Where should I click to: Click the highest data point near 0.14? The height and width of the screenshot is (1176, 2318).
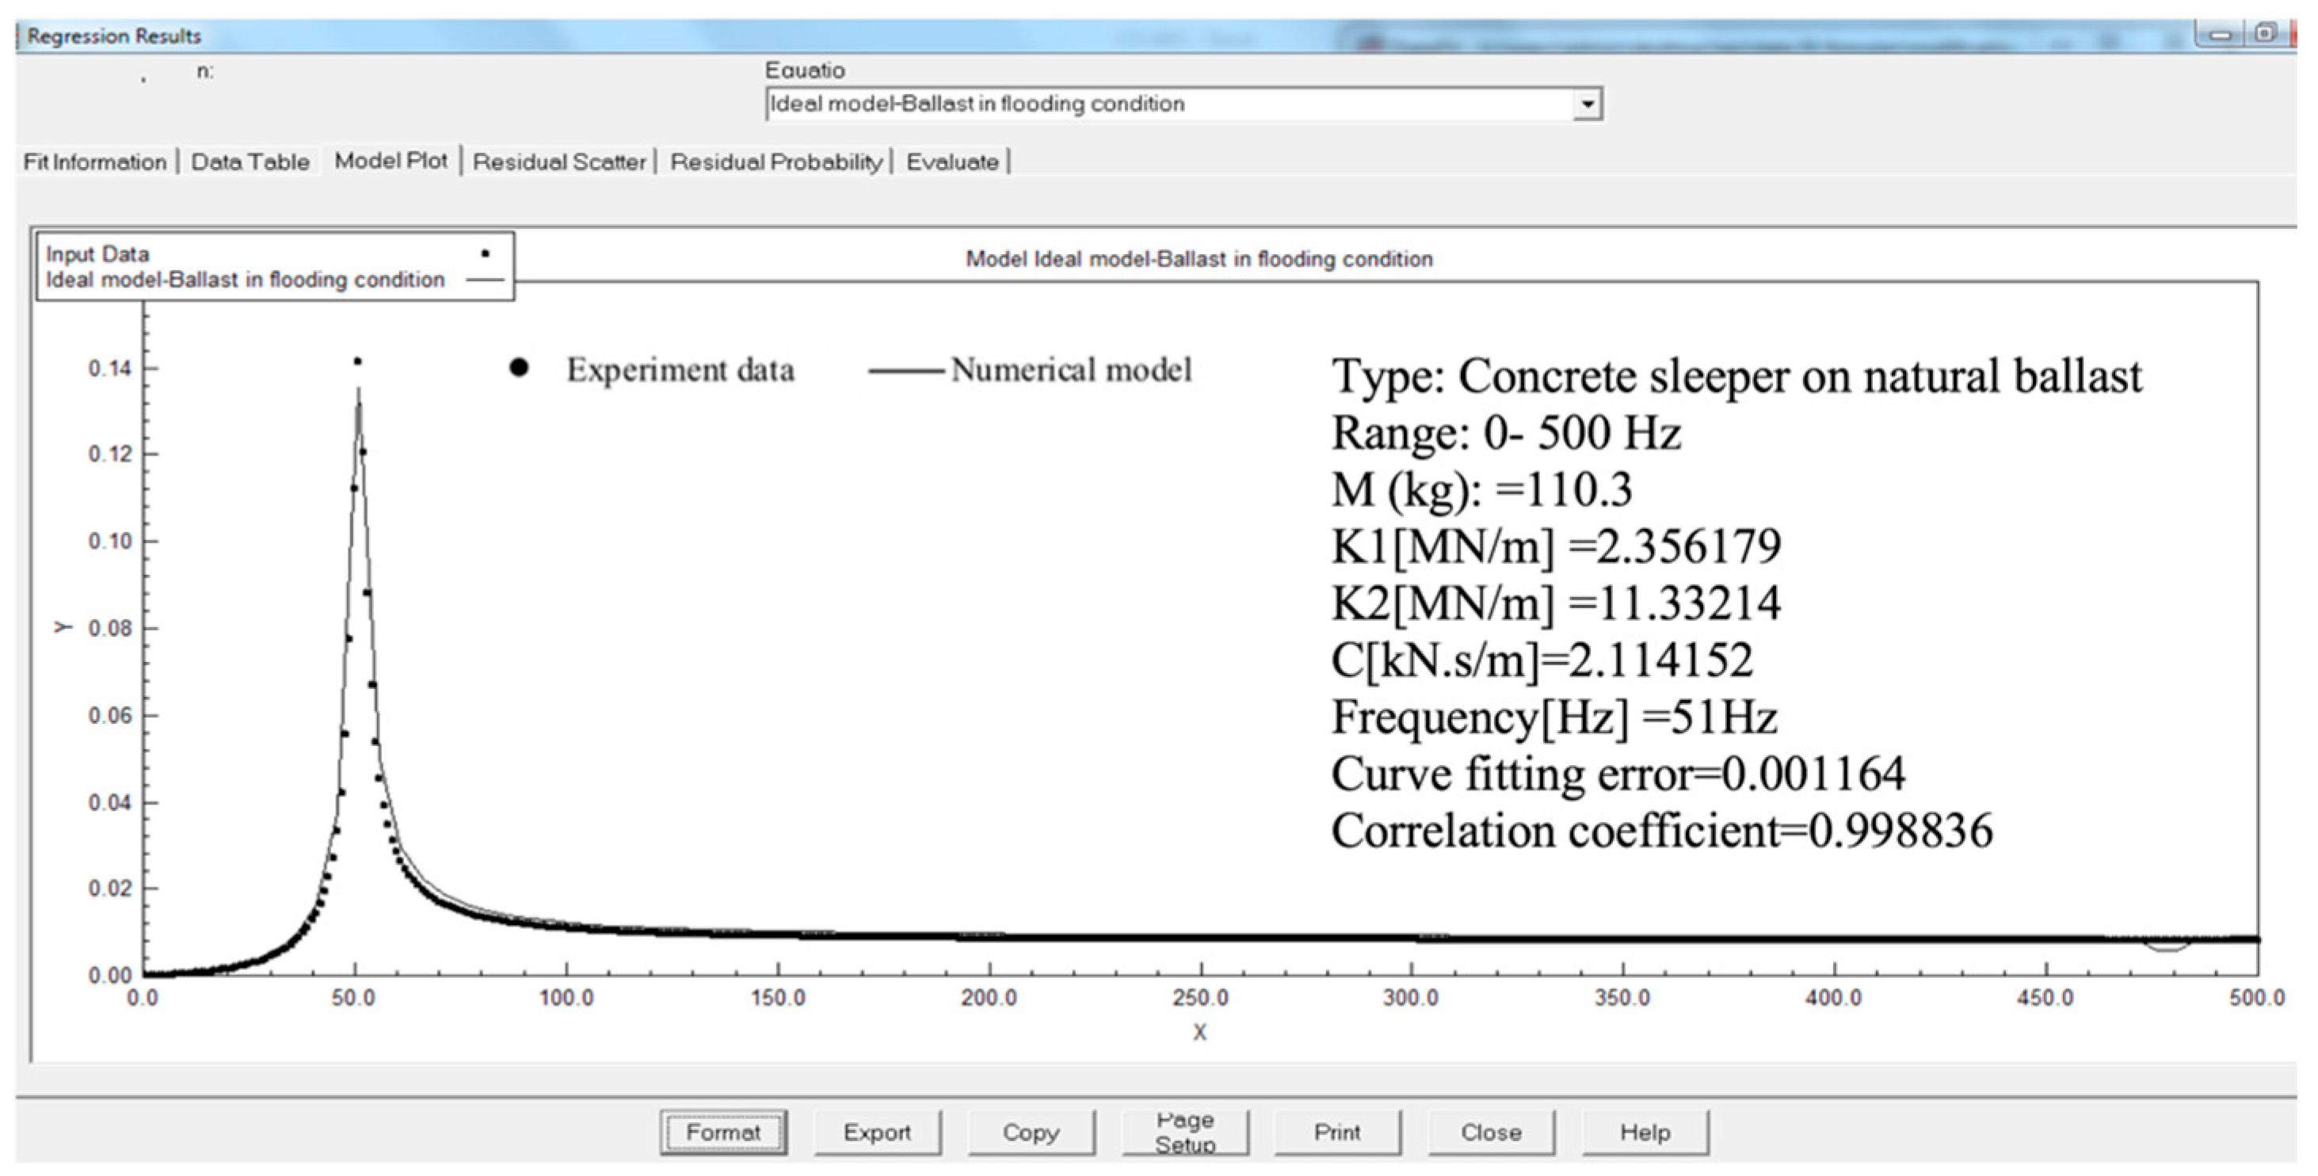point(358,362)
